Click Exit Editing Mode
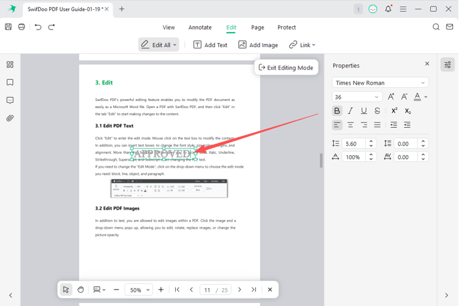Viewport: 459px width, 306px height. pyautogui.click(x=286, y=67)
